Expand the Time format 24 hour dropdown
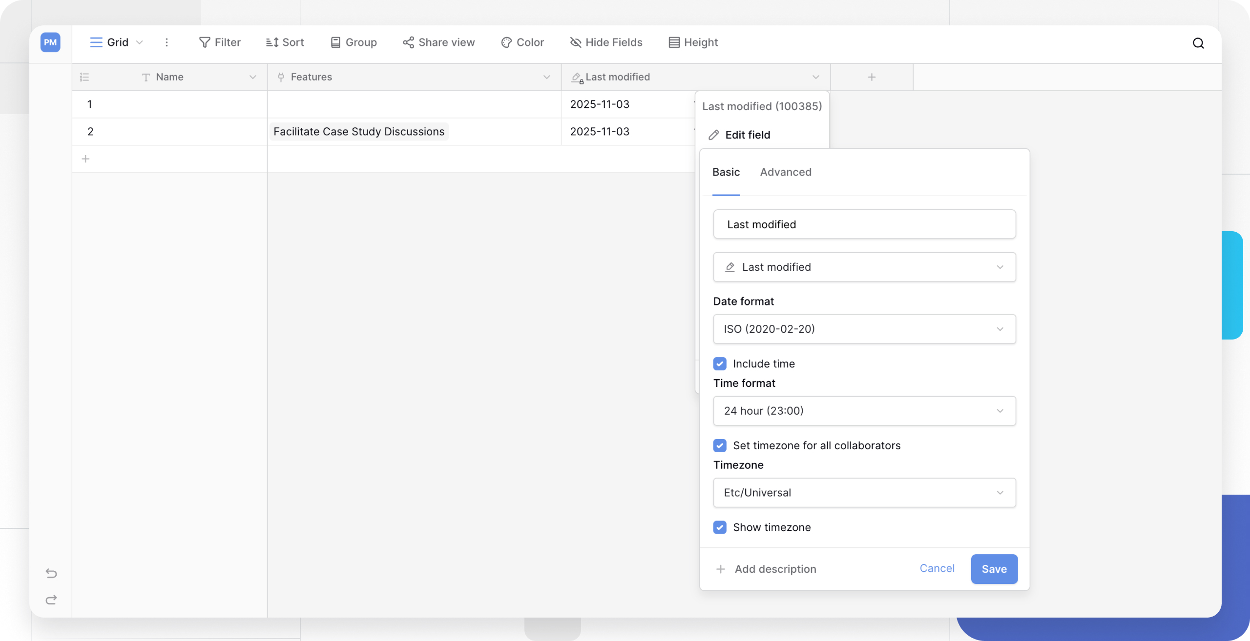 [x=864, y=411]
